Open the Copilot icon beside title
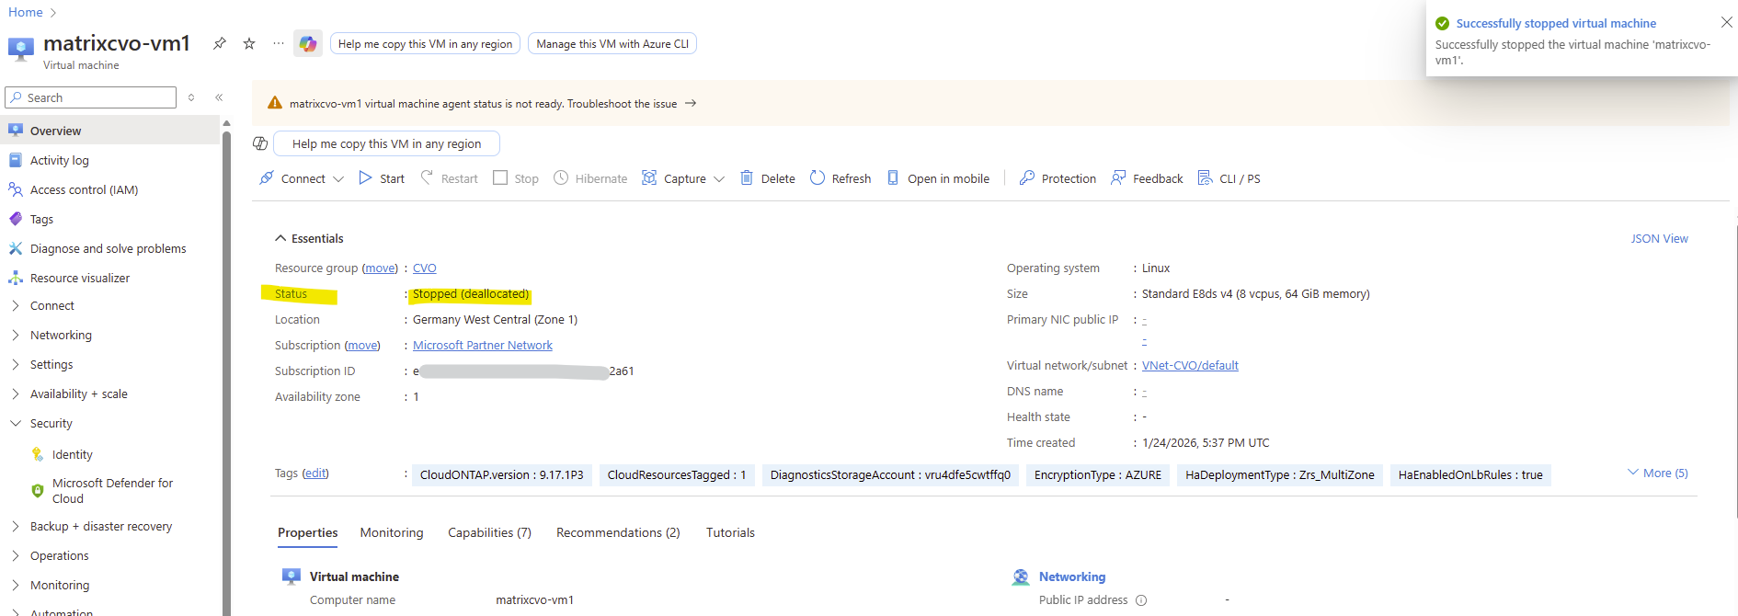The image size is (1738, 616). click(308, 43)
